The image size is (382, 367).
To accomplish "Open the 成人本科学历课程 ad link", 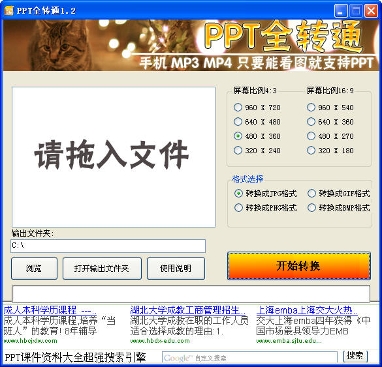I will 50,310.
